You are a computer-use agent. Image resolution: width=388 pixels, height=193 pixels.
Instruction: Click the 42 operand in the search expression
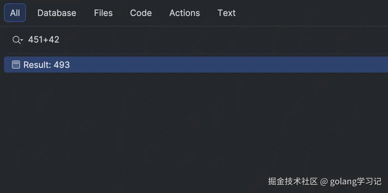54,40
